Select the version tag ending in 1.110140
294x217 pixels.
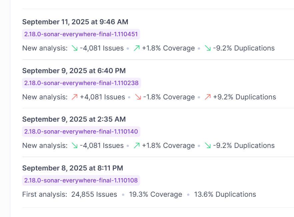(81, 132)
